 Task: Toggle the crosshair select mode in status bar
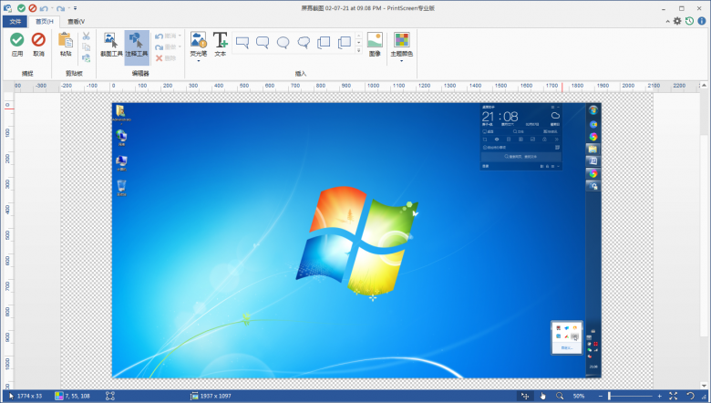point(525,396)
